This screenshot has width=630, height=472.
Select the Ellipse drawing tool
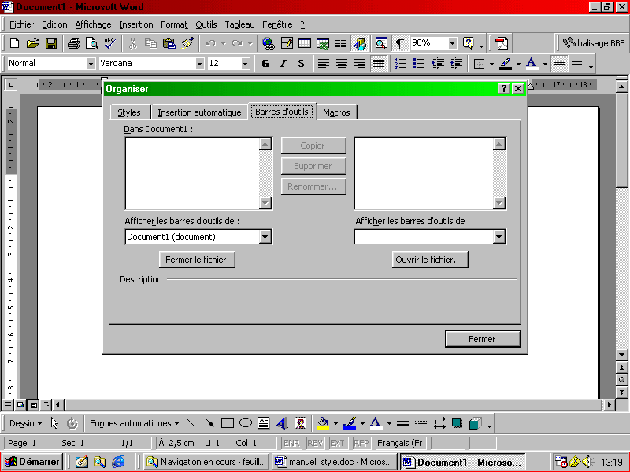click(246, 423)
